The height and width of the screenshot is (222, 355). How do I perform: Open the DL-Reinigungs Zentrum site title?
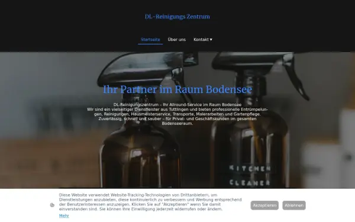coord(177,17)
